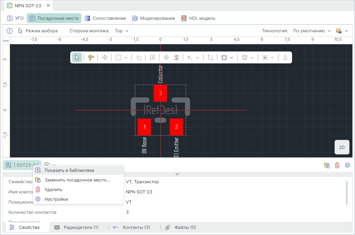Open the Технология По умолчанию dropdown
The image size is (355, 235).
(312, 31)
